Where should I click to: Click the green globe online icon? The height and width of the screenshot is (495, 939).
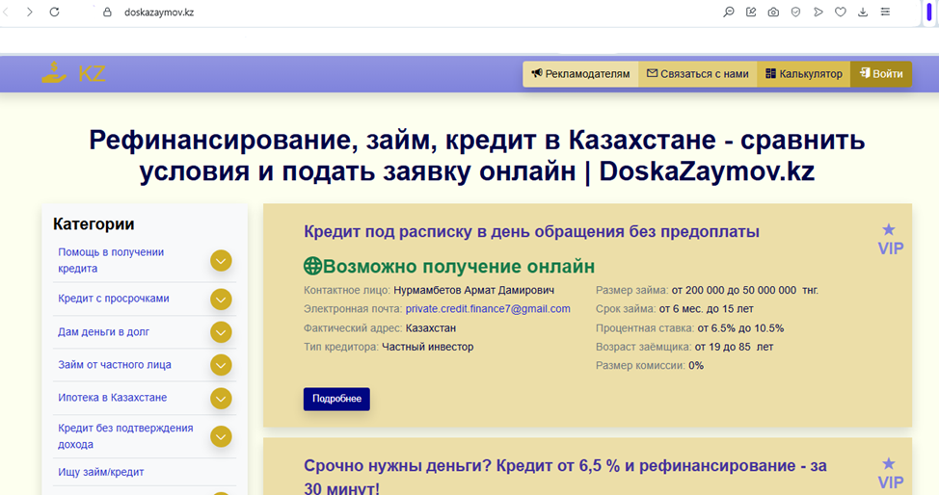[x=312, y=266]
